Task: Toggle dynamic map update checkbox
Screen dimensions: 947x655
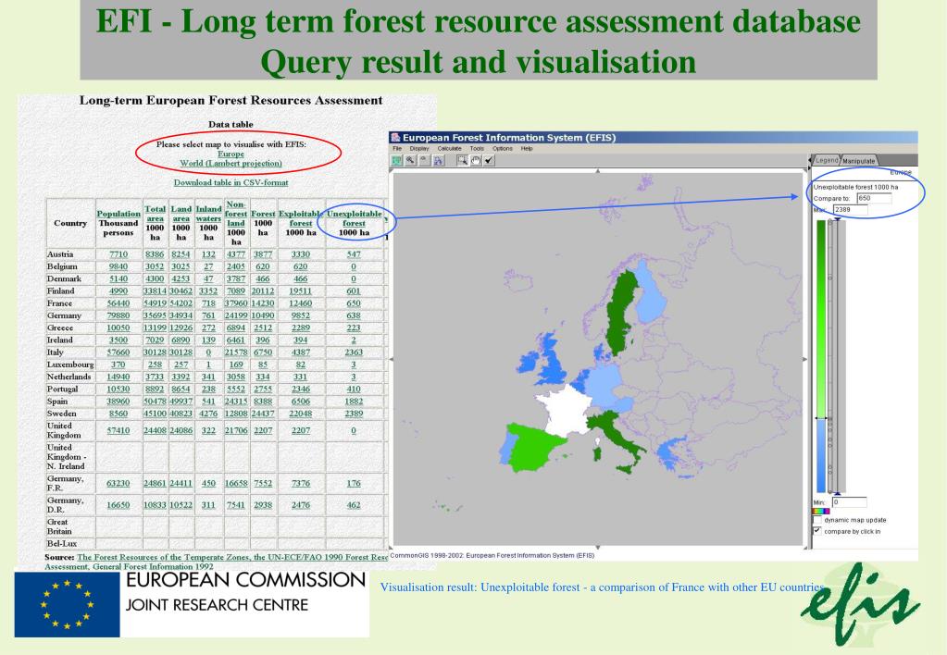Action: pos(817,520)
